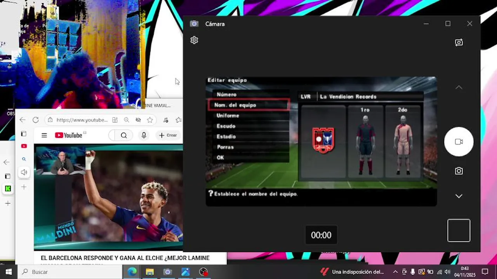Switch camera with the flip camera icon
This screenshot has width=497, height=279.
459,42
